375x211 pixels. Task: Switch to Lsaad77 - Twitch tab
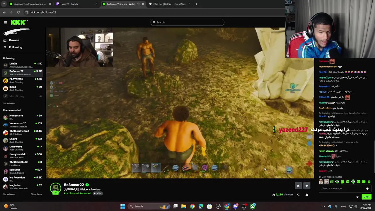click(x=77, y=4)
